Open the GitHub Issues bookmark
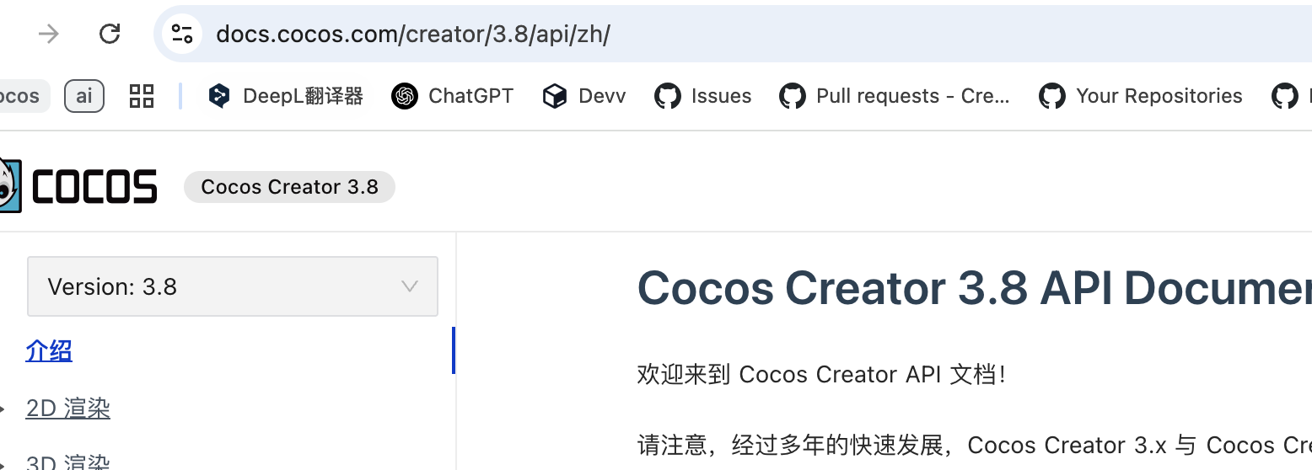This screenshot has height=470, width=1312. [x=703, y=96]
